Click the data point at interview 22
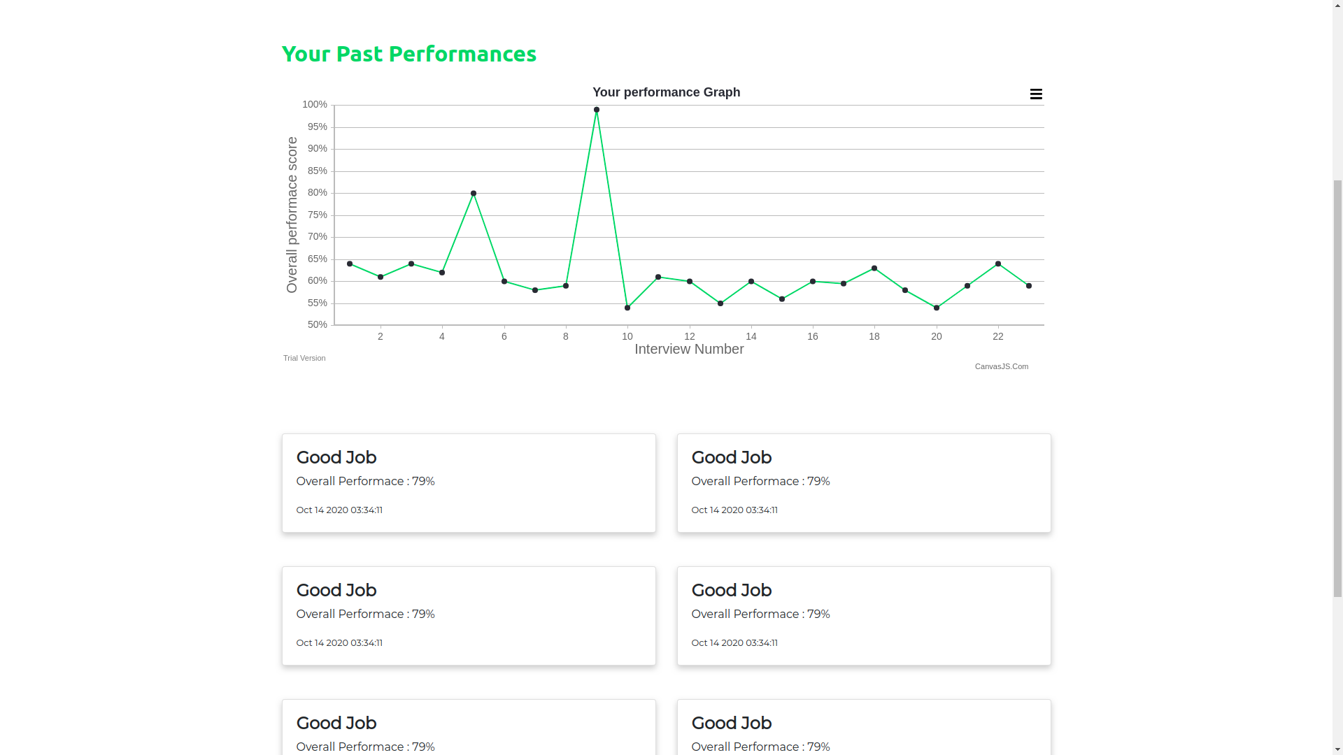Screen dimensions: 1343x755 [x=998, y=264]
